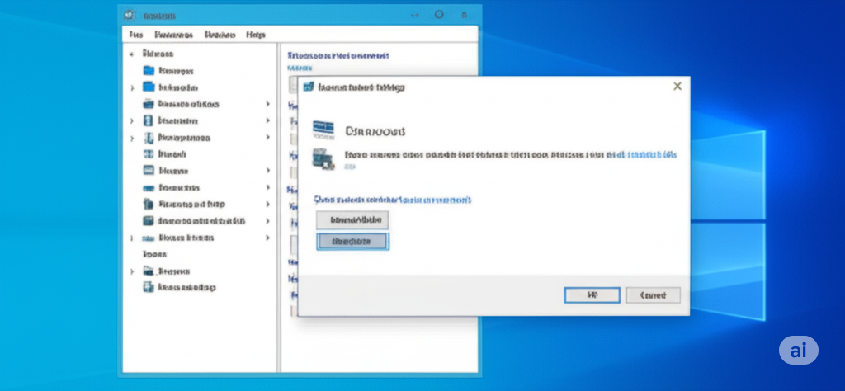The height and width of the screenshot is (391, 845).
Task: Click the circle icon in back window title bar
Action: [x=439, y=15]
